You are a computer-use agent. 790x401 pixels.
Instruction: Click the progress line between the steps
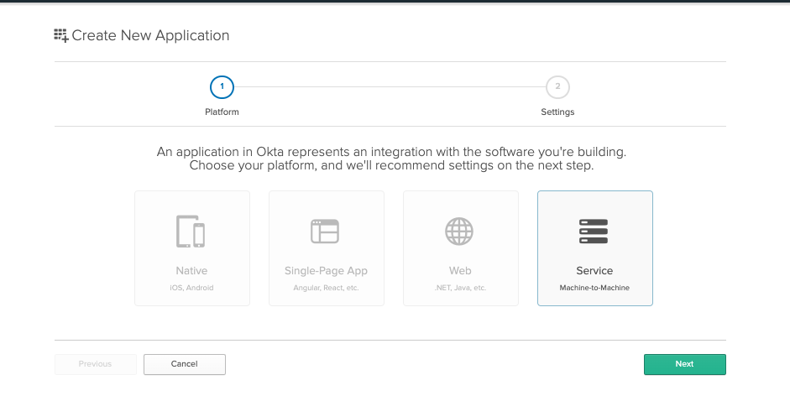pos(390,86)
